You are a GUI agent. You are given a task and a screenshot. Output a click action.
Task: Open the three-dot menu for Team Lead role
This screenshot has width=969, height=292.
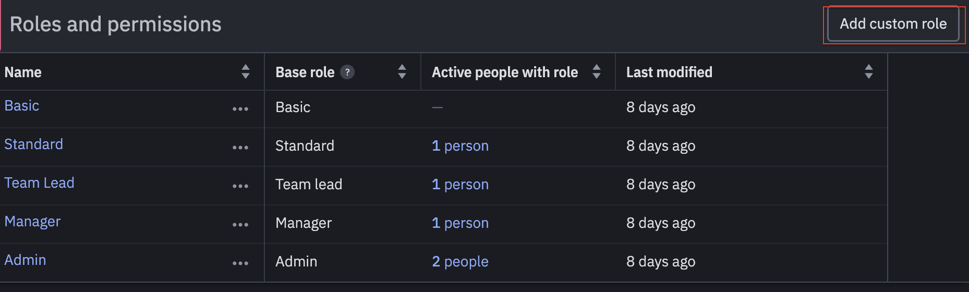[x=240, y=186]
